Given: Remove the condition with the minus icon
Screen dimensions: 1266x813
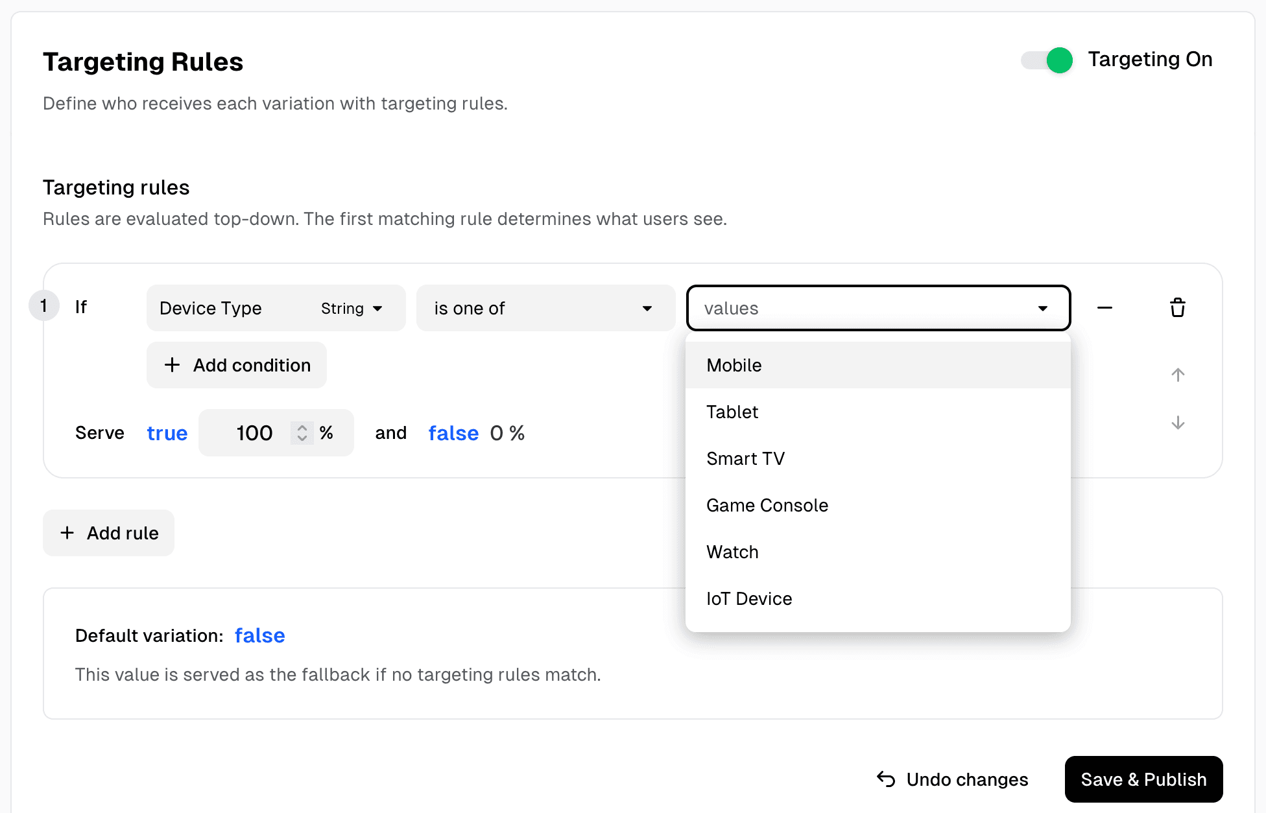Looking at the screenshot, I should point(1105,308).
